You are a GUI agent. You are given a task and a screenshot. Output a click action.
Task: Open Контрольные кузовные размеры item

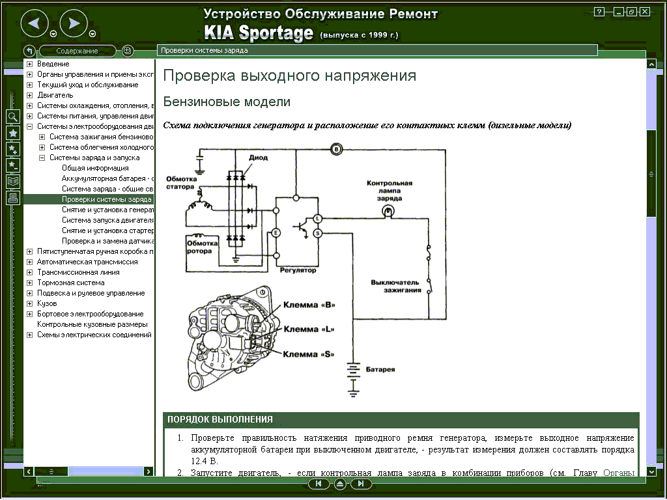[92, 324]
